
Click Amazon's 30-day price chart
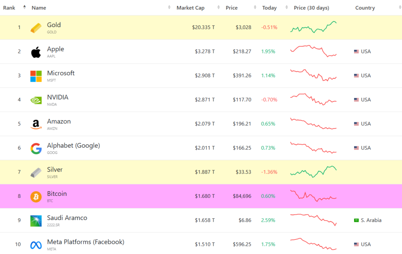(x=313, y=124)
